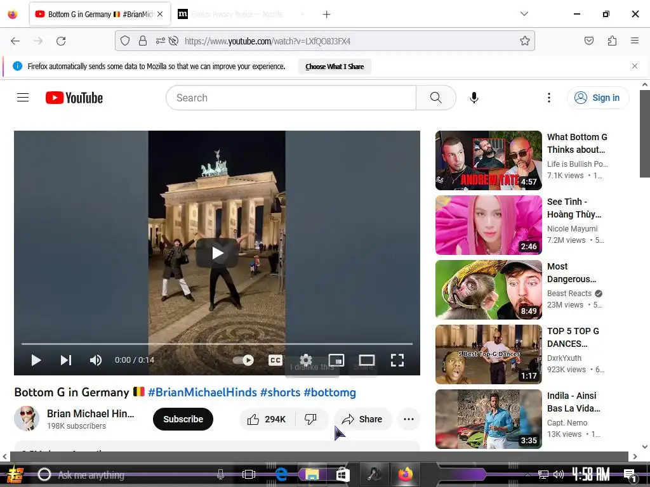Open the YouTube guide hamburger menu

tap(23, 98)
